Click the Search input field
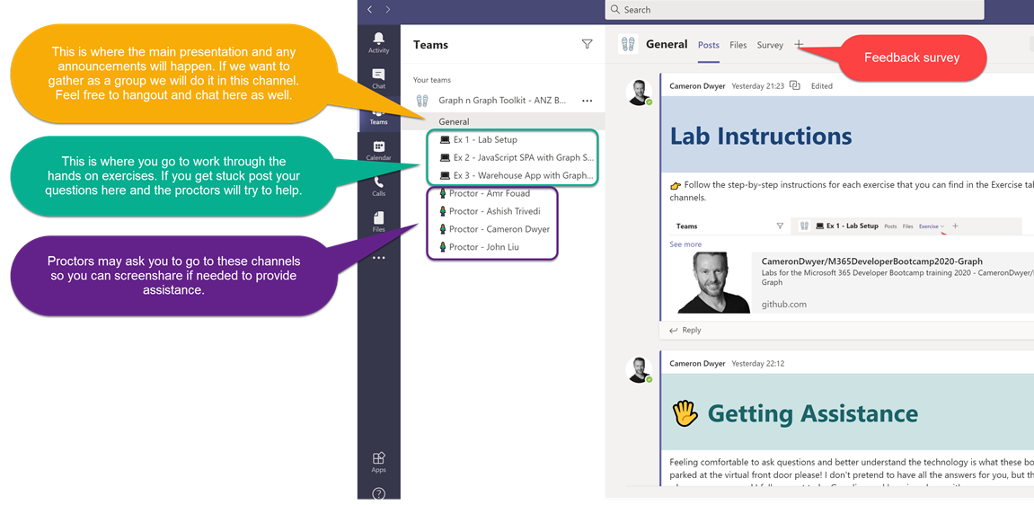 click(794, 10)
